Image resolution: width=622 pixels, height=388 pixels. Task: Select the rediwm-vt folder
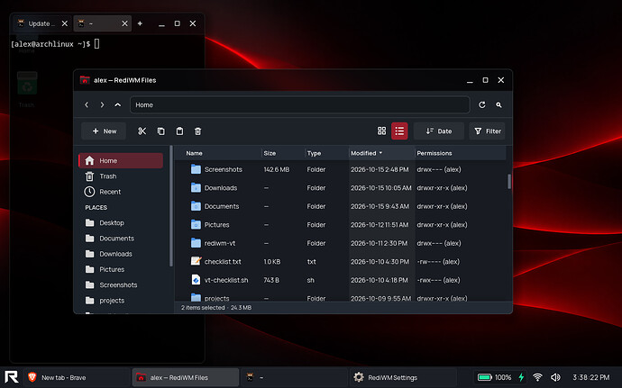click(x=341, y=243)
